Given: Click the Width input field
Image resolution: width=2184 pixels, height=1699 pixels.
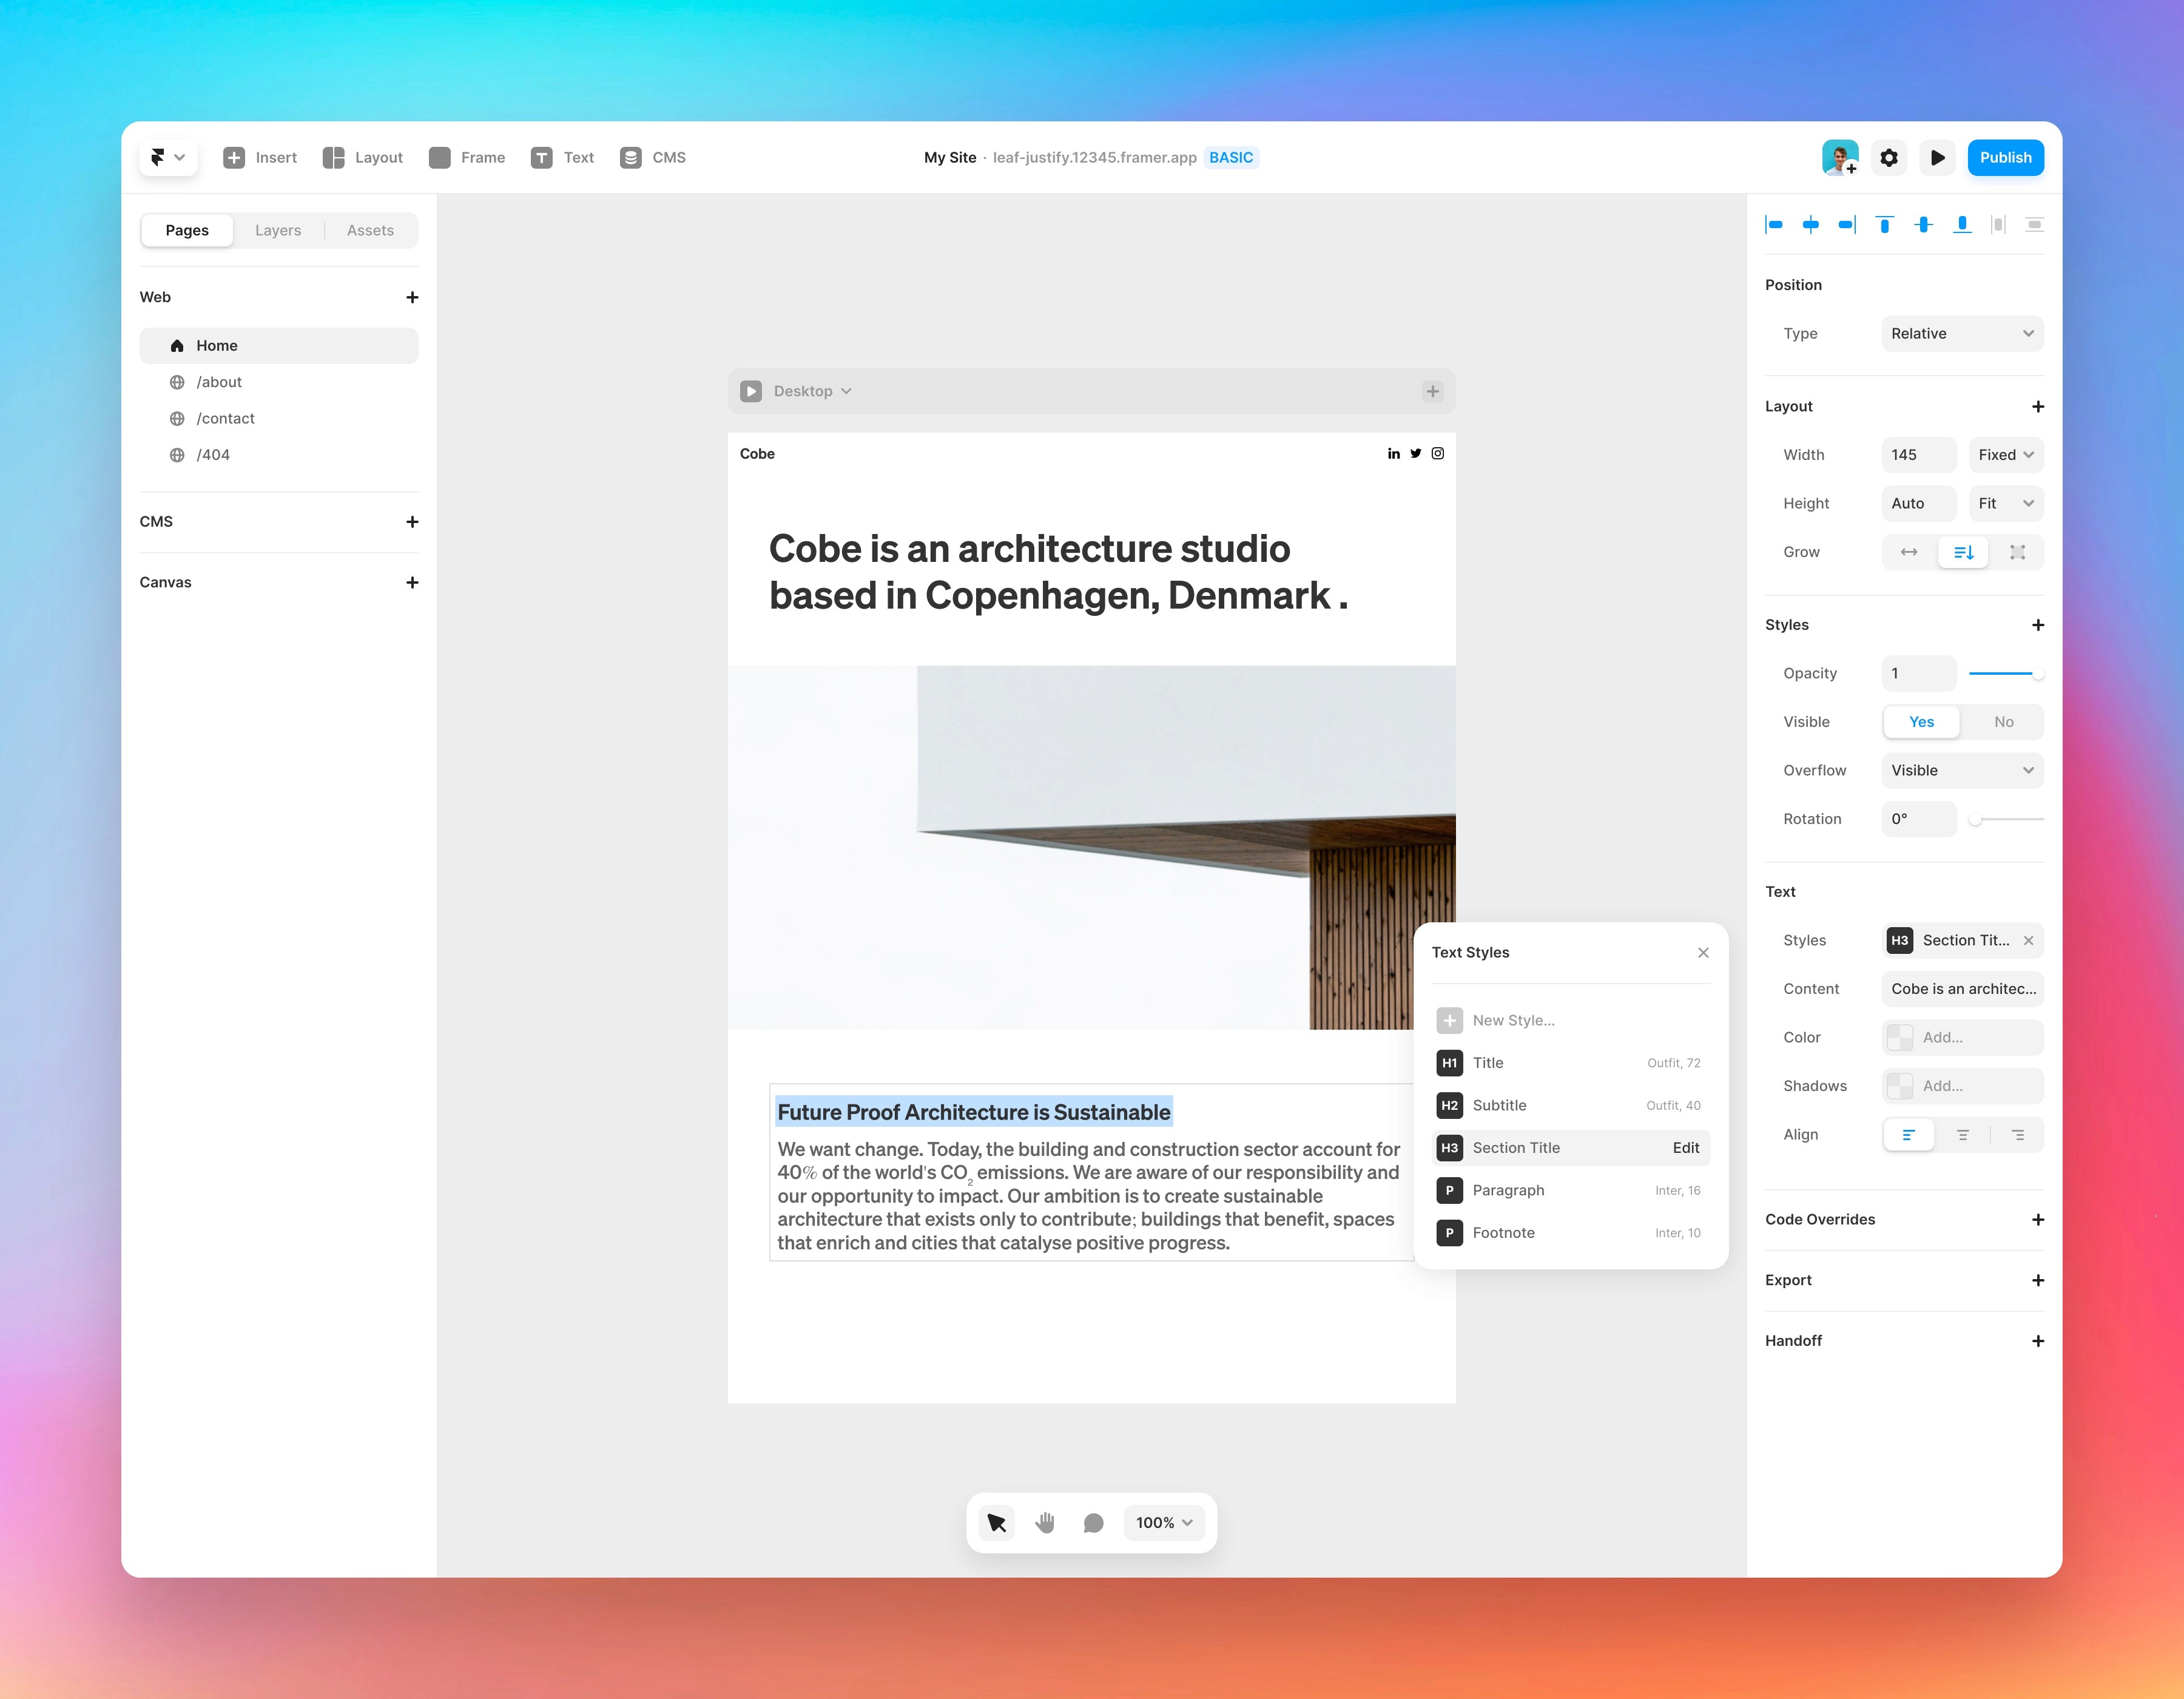Looking at the screenshot, I should coord(1917,455).
